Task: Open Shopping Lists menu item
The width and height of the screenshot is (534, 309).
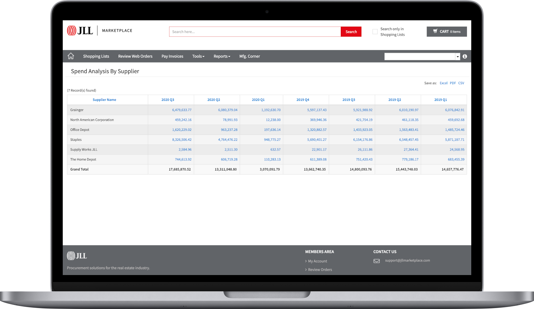Action: pyautogui.click(x=96, y=56)
